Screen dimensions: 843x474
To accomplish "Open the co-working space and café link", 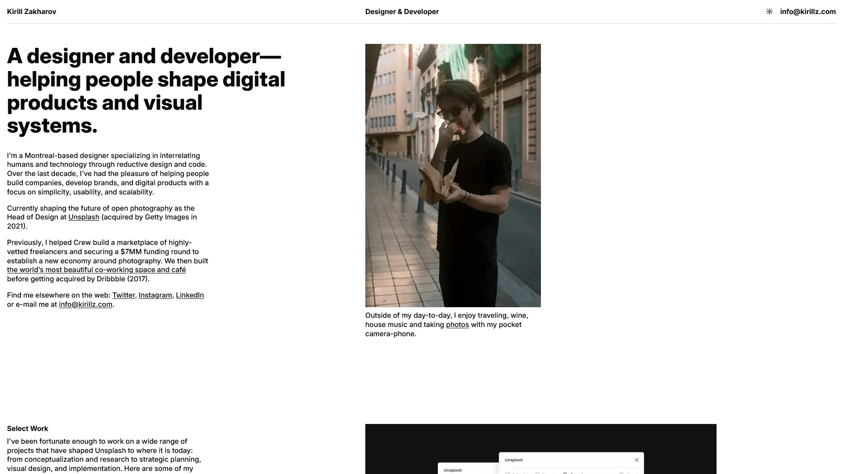I will [x=96, y=270].
